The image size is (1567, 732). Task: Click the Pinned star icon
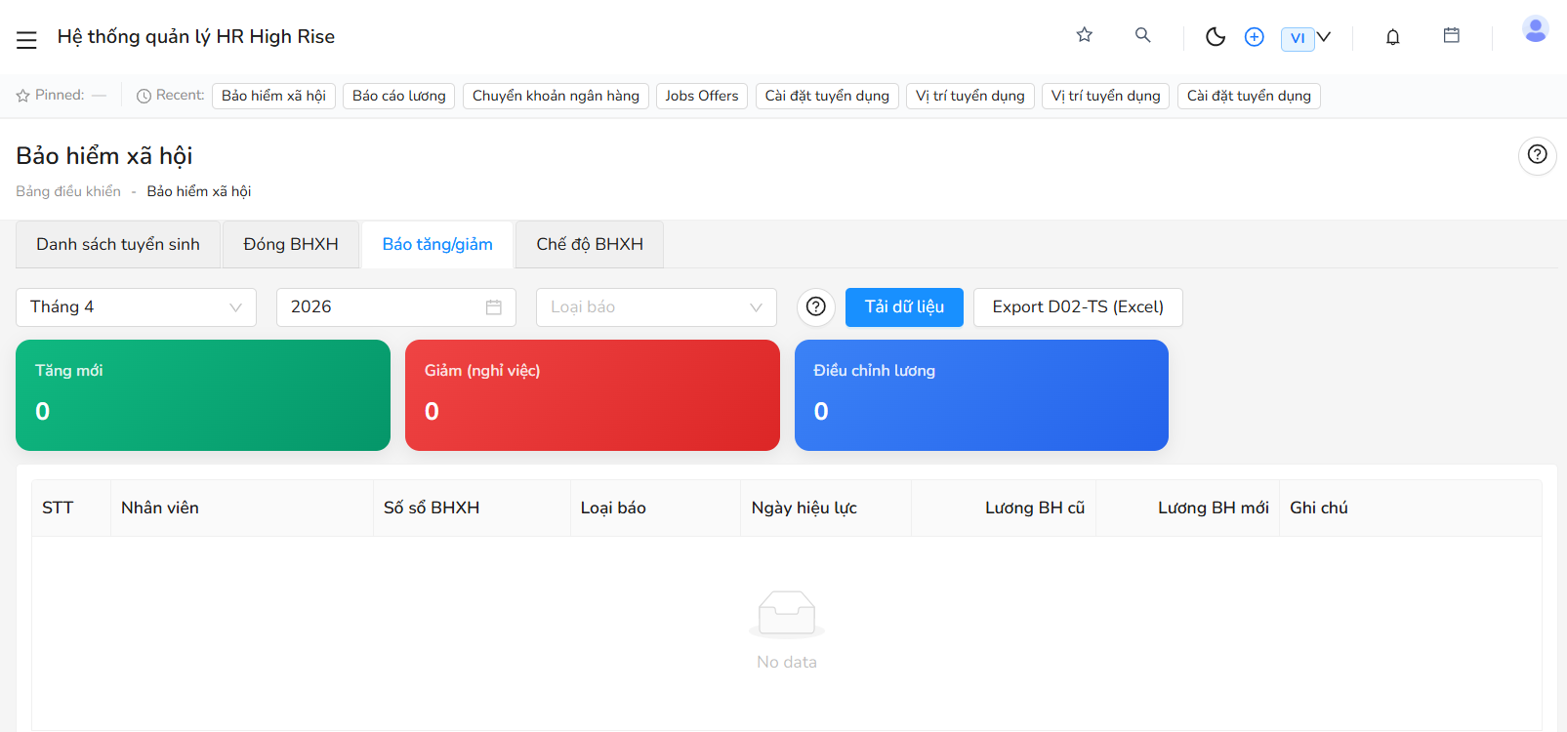point(23,96)
